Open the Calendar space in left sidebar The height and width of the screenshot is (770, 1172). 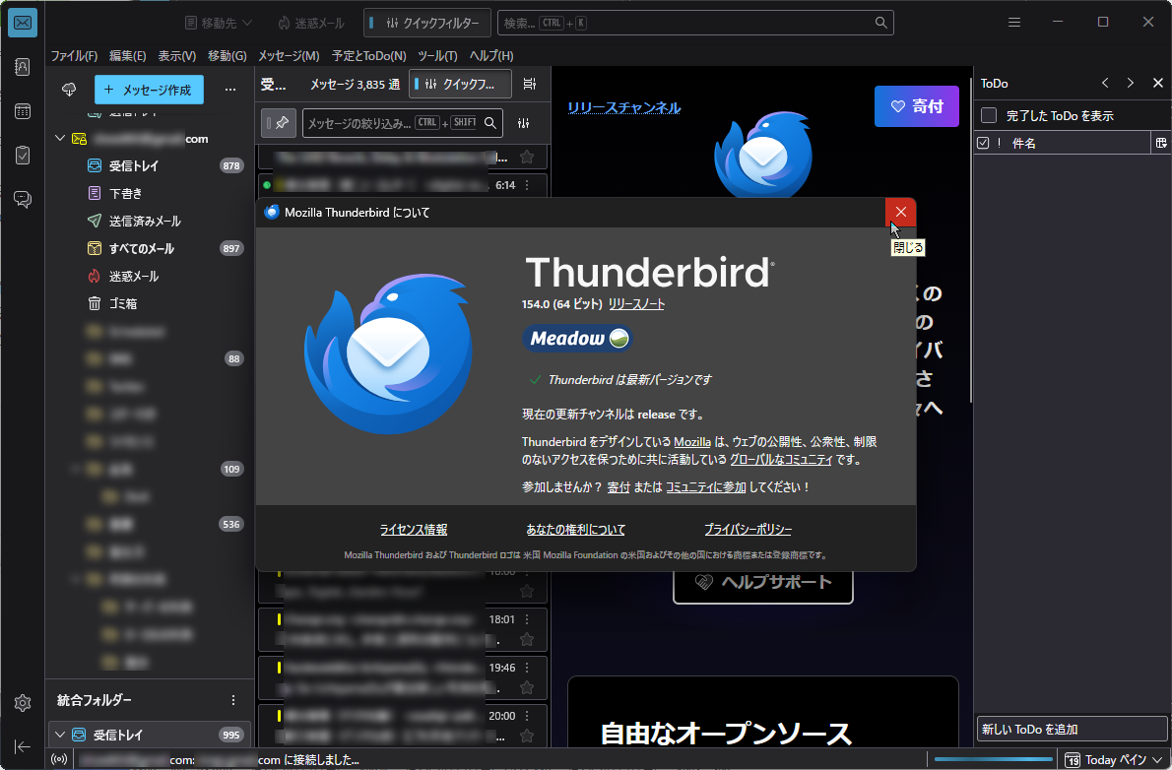click(23, 111)
